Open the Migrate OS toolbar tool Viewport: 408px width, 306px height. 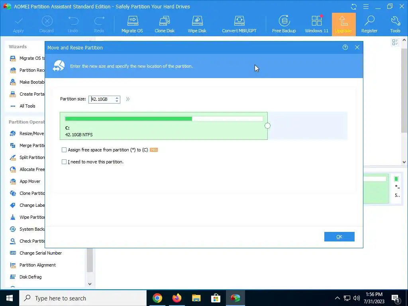coord(132,25)
